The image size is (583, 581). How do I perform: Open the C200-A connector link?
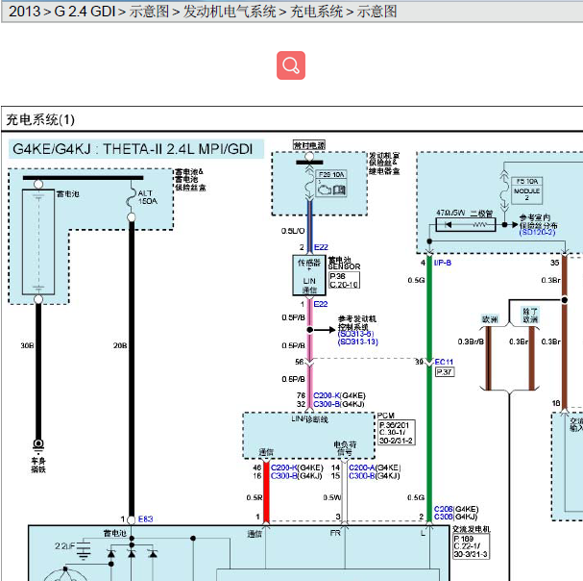click(362, 467)
